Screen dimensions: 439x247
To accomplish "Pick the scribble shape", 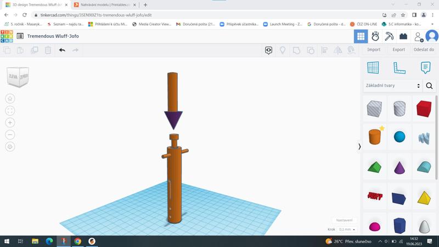I will pyautogui.click(x=424, y=138).
